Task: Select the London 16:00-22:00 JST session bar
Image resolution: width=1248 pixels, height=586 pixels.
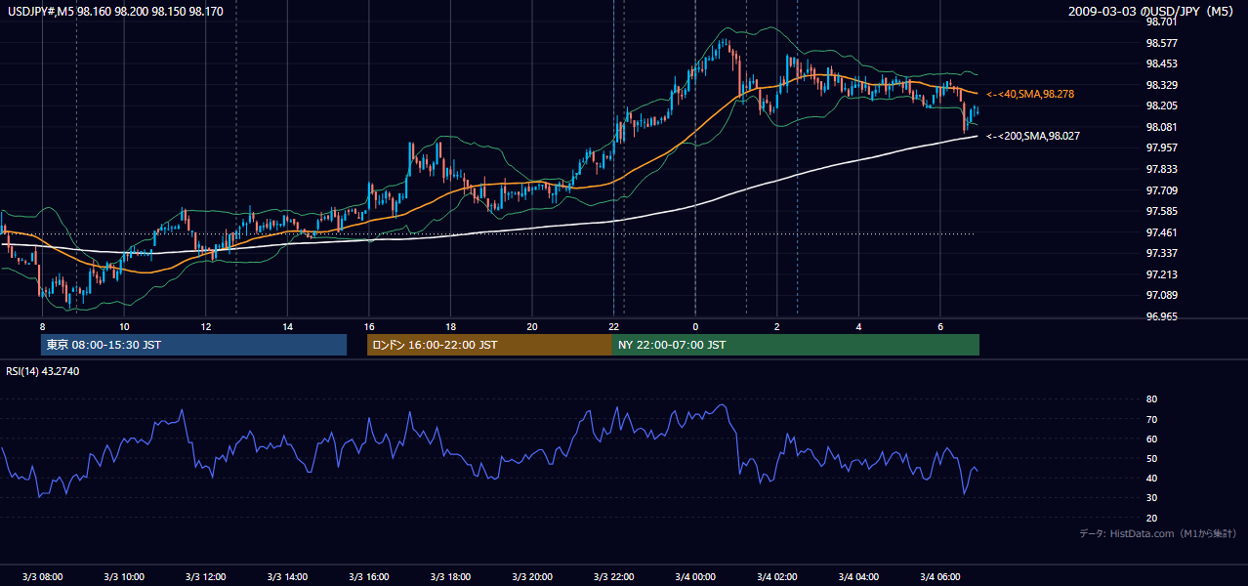Action: point(489,345)
